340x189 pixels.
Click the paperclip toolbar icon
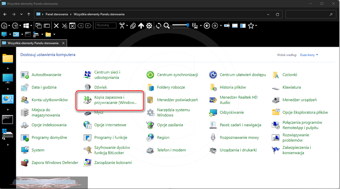(x=133, y=26)
